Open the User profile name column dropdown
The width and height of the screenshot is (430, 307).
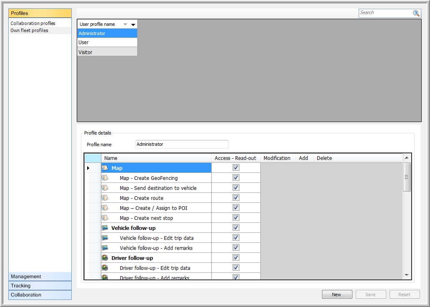pyautogui.click(x=133, y=25)
